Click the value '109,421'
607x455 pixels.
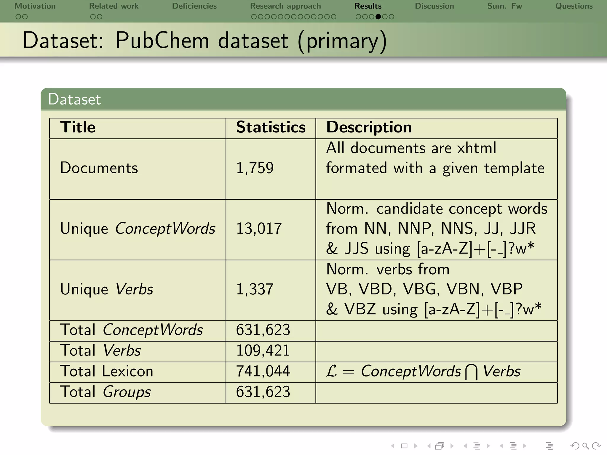click(263, 350)
